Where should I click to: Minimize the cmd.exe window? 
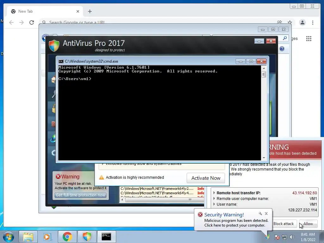(x=240, y=61)
